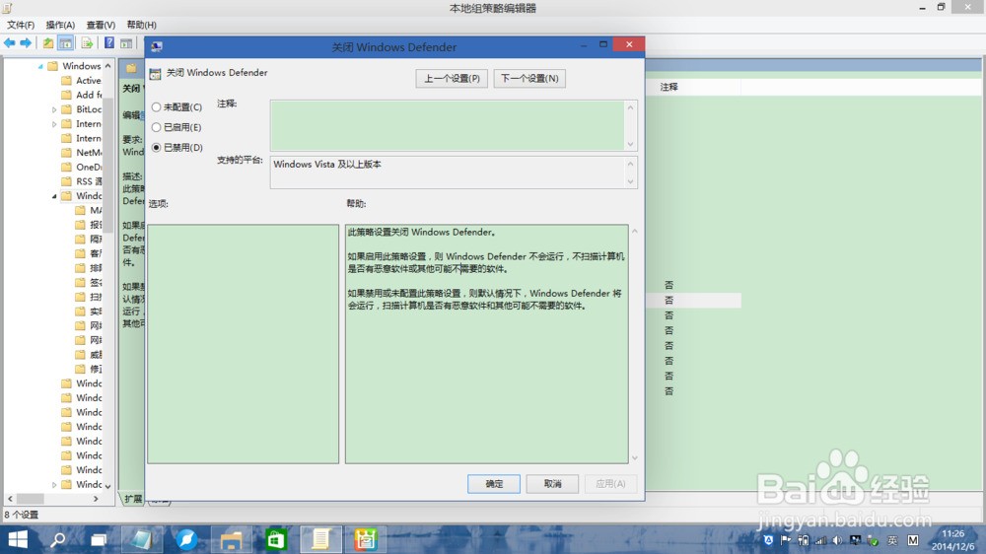Open the 操作(A) menu

coord(60,25)
